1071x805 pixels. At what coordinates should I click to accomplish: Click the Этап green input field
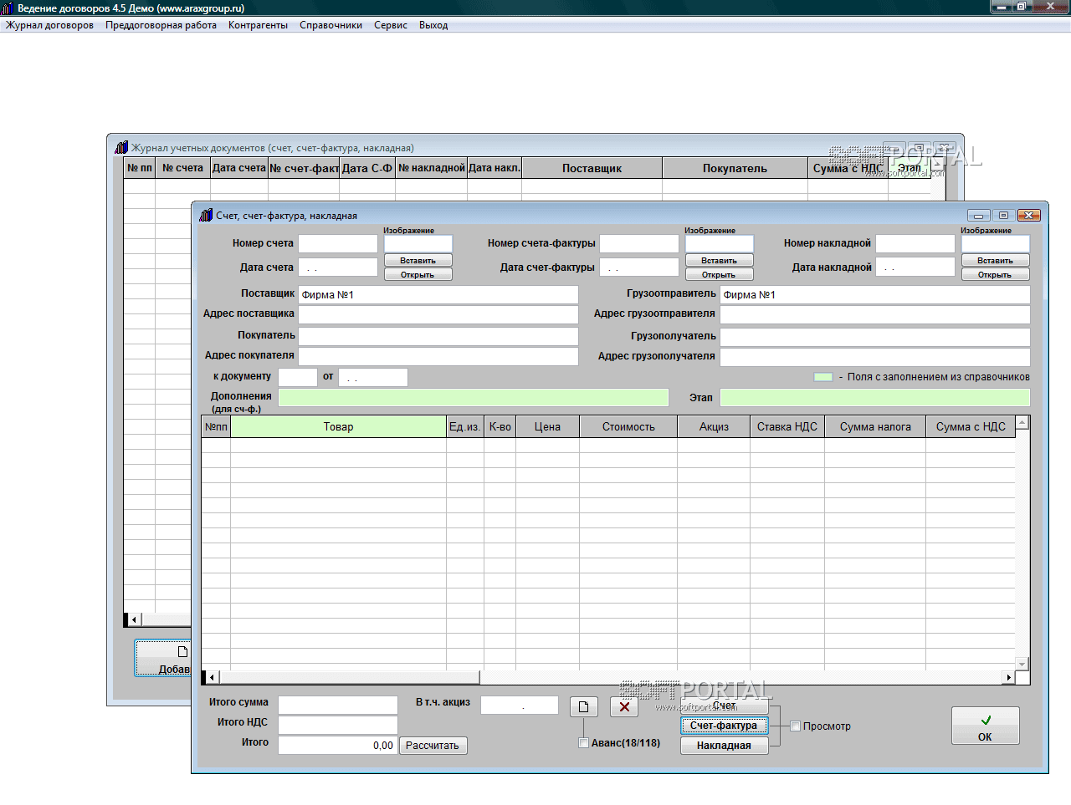(875, 397)
